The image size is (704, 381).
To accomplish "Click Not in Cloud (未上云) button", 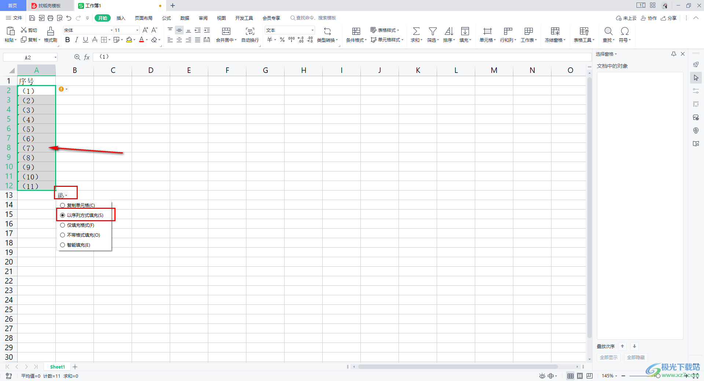I will pos(626,18).
